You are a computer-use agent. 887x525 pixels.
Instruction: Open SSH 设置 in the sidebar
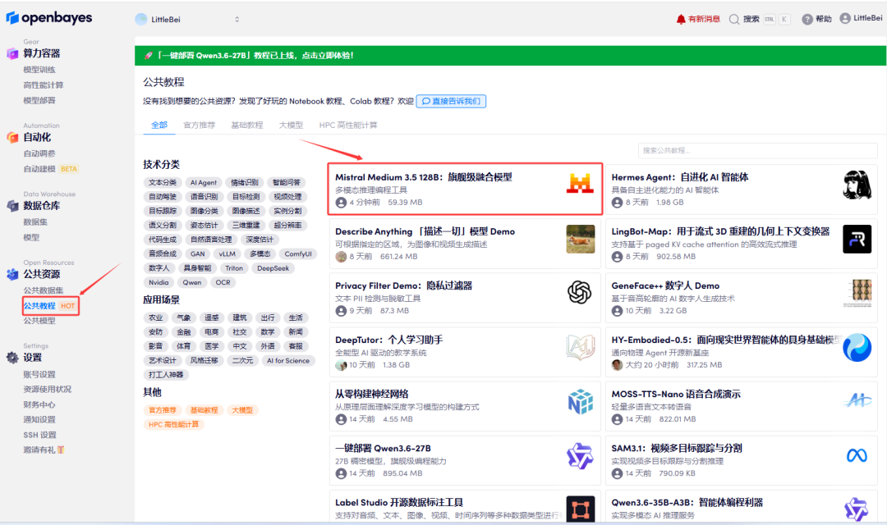(39, 435)
